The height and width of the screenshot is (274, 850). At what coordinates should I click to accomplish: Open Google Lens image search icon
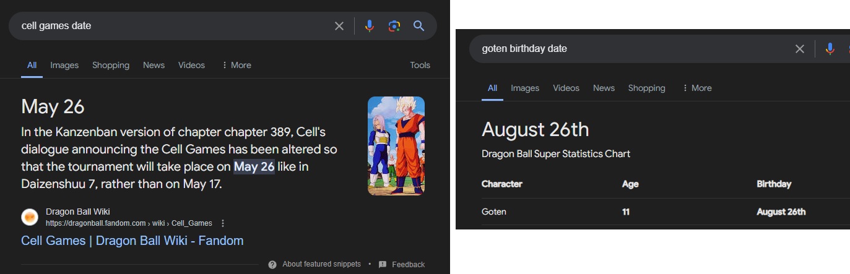point(394,26)
